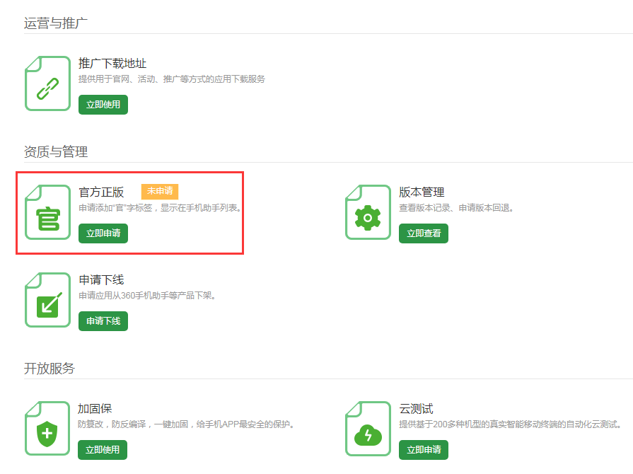Click the 官方正版 title text

[101, 192]
